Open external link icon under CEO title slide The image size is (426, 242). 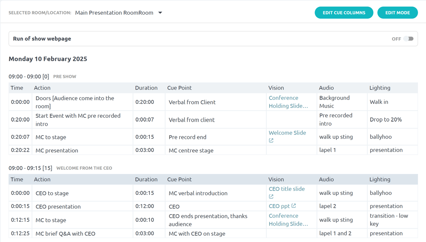(271, 197)
